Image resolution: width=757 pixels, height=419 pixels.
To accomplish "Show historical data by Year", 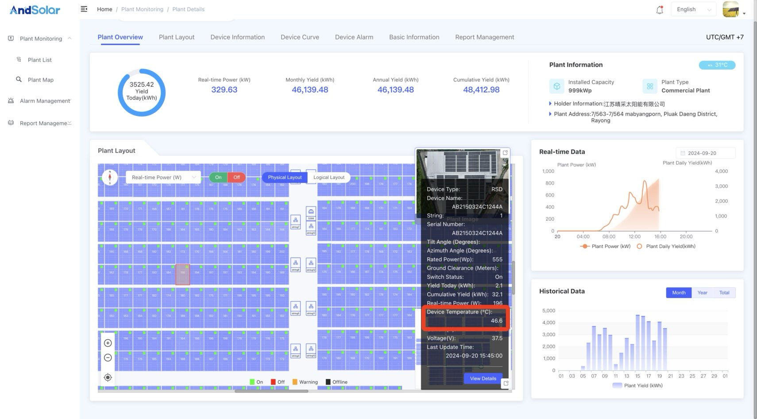I will point(703,293).
